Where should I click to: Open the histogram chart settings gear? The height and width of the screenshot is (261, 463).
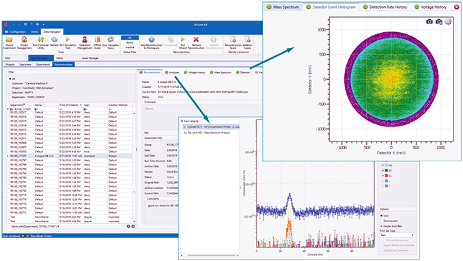448,22
